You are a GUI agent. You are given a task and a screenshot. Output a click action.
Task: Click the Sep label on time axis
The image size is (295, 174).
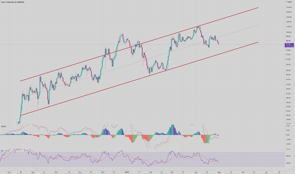pos(33,172)
